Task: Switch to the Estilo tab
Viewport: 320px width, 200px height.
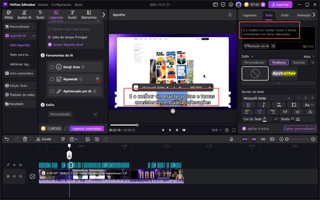Action: pos(285,15)
